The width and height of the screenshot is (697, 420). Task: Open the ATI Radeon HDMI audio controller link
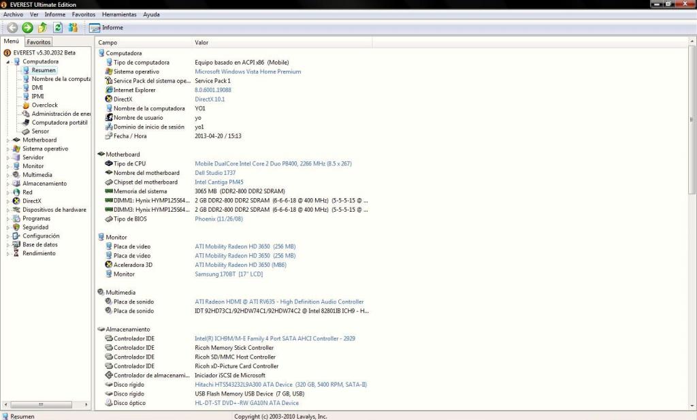(x=279, y=302)
